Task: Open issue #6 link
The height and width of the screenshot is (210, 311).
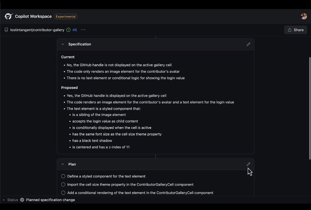Action: point(75,30)
